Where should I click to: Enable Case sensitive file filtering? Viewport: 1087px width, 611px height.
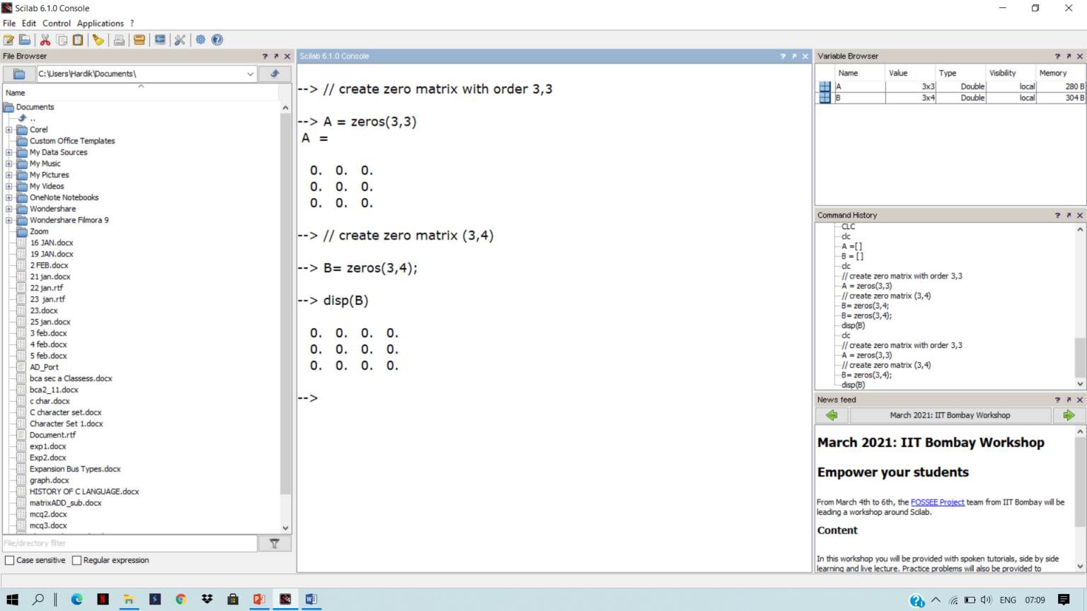click(x=8, y=559)
